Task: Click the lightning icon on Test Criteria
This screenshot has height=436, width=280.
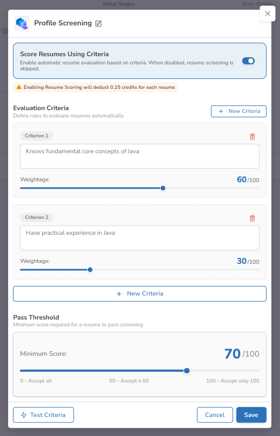Action: click(x=24, y=415)
